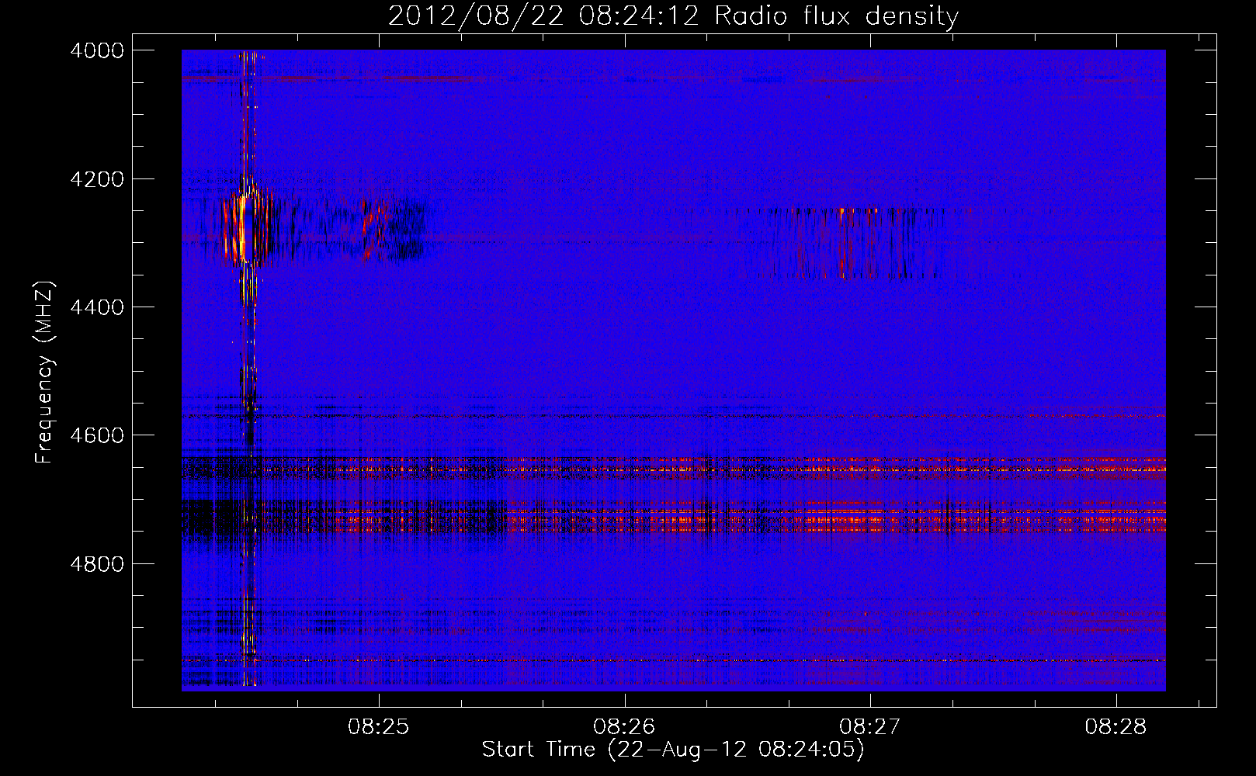Click the plot title '2012/08/22 08:24:12 Radio flux density'
Screen dimensions: 1256x776
pos(673,16)
